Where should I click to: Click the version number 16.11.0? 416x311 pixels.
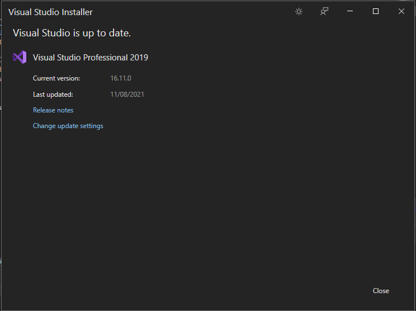[121, 78]
